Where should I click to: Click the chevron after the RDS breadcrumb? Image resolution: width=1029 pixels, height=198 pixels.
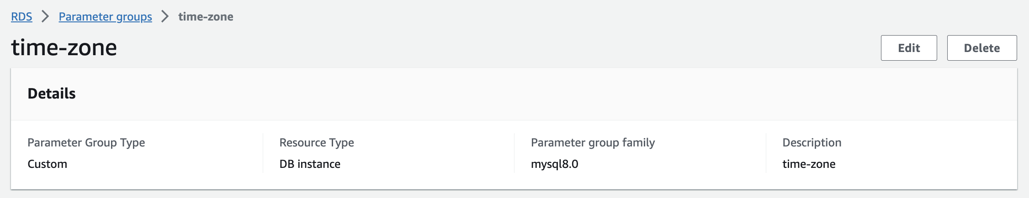pyautogui.click(x=45, y=17)
